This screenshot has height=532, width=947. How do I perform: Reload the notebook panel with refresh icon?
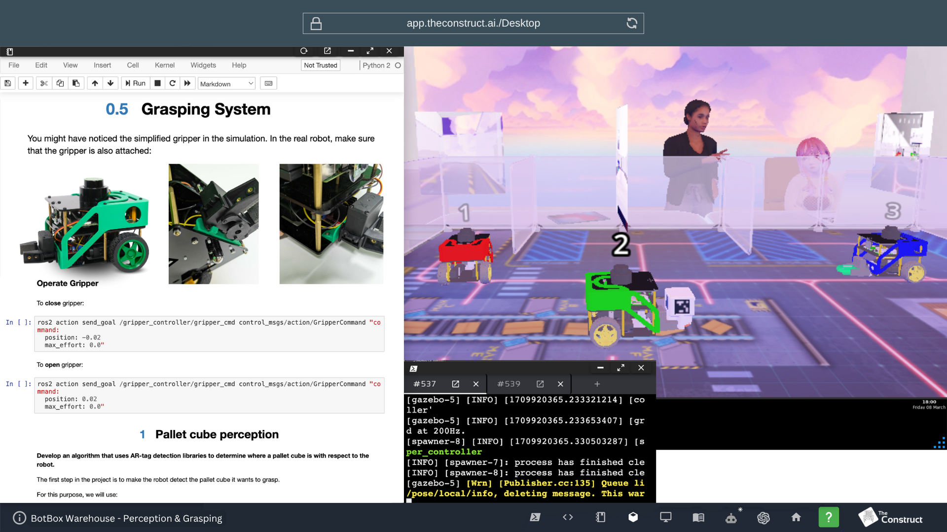(x=304, y=51)
